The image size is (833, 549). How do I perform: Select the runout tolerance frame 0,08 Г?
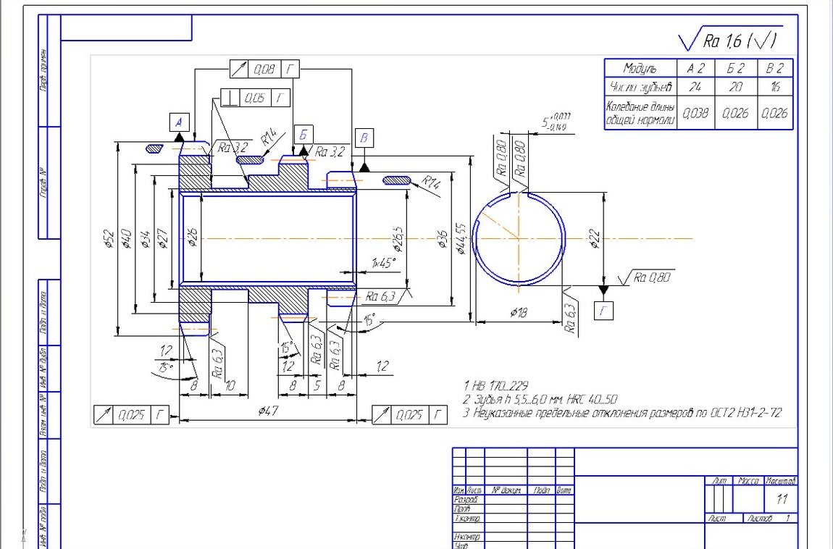264,70
